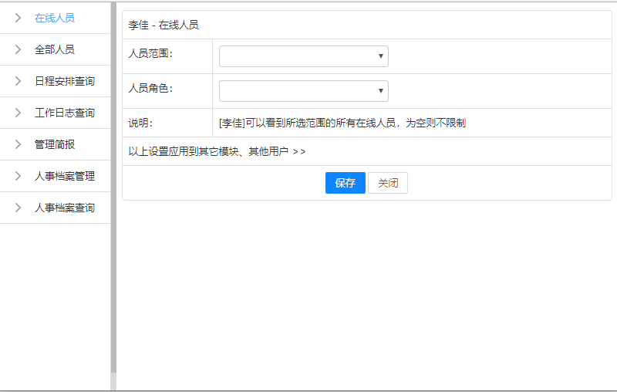Click chevron icon beside 在线人员
Image resolution: width=617 pixels, height=392 pixels.
[x=18, y=18]
